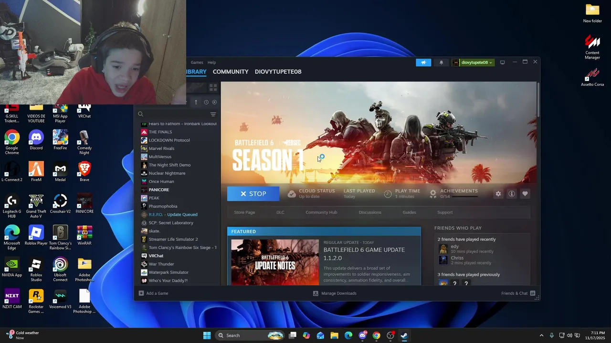Open the Discussions tab
Image resolution: width=611 pixels, height=343 pixels.
point(370,212)
